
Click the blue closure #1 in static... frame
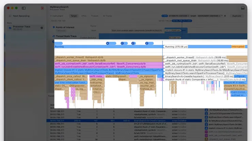point(235,83)
